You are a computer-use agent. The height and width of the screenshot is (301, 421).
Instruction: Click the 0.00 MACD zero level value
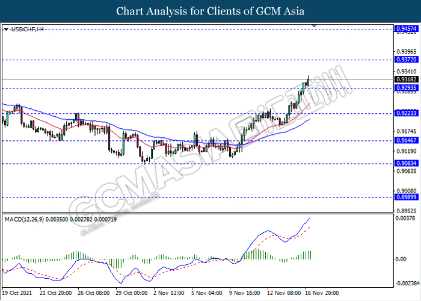401,259
